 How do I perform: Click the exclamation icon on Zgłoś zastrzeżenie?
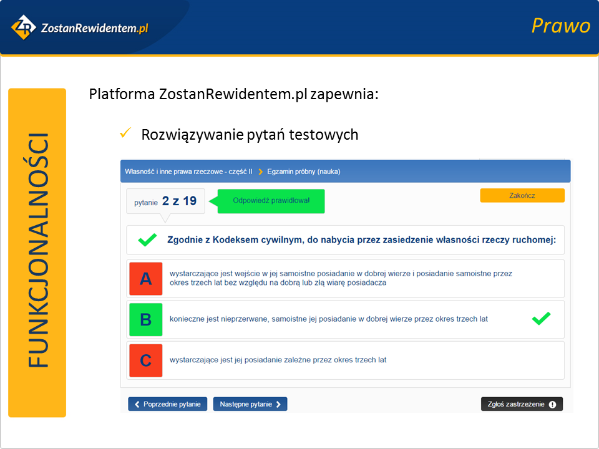(552, 404)
